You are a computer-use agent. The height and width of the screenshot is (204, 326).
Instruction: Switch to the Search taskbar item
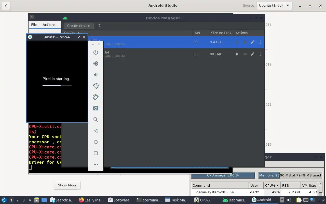62,200
